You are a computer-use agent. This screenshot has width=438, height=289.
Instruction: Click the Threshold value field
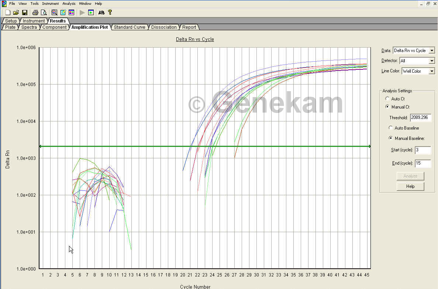421,118
